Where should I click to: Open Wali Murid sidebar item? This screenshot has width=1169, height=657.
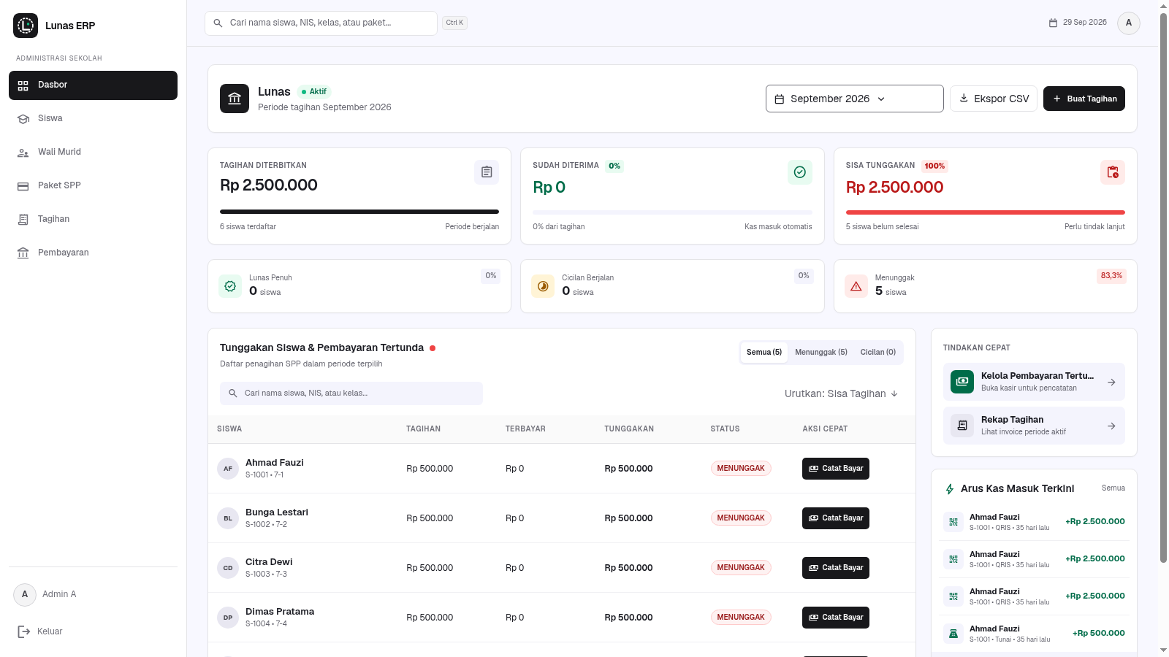(x=93, y=153)
